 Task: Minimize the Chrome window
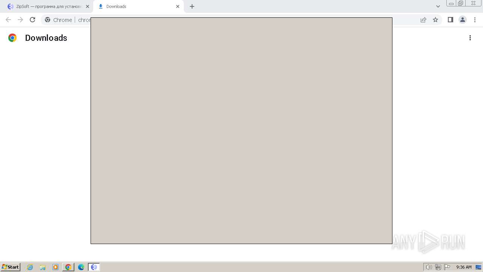point(451,3)
